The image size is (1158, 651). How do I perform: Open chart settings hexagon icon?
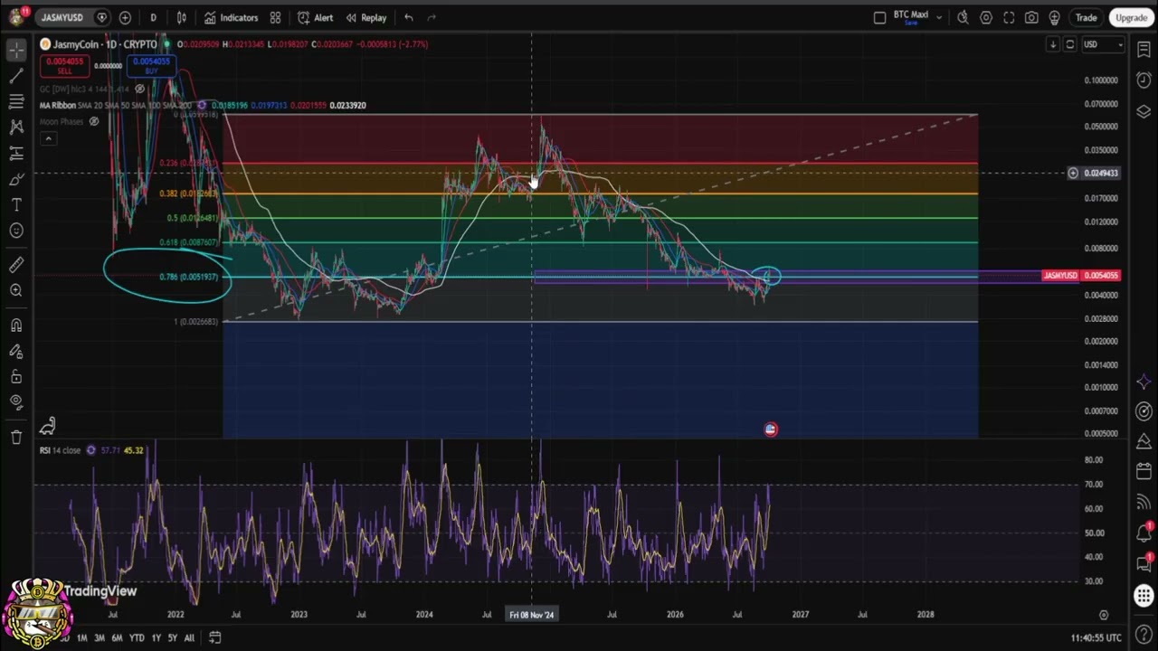(986, 17)
